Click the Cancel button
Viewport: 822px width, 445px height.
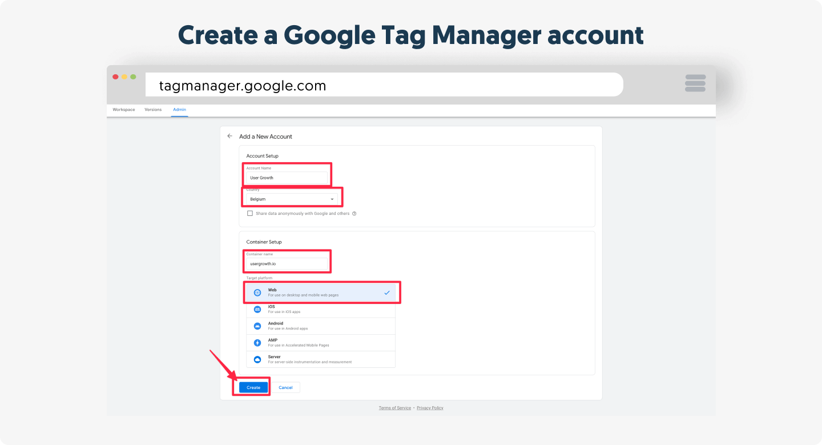285,387
